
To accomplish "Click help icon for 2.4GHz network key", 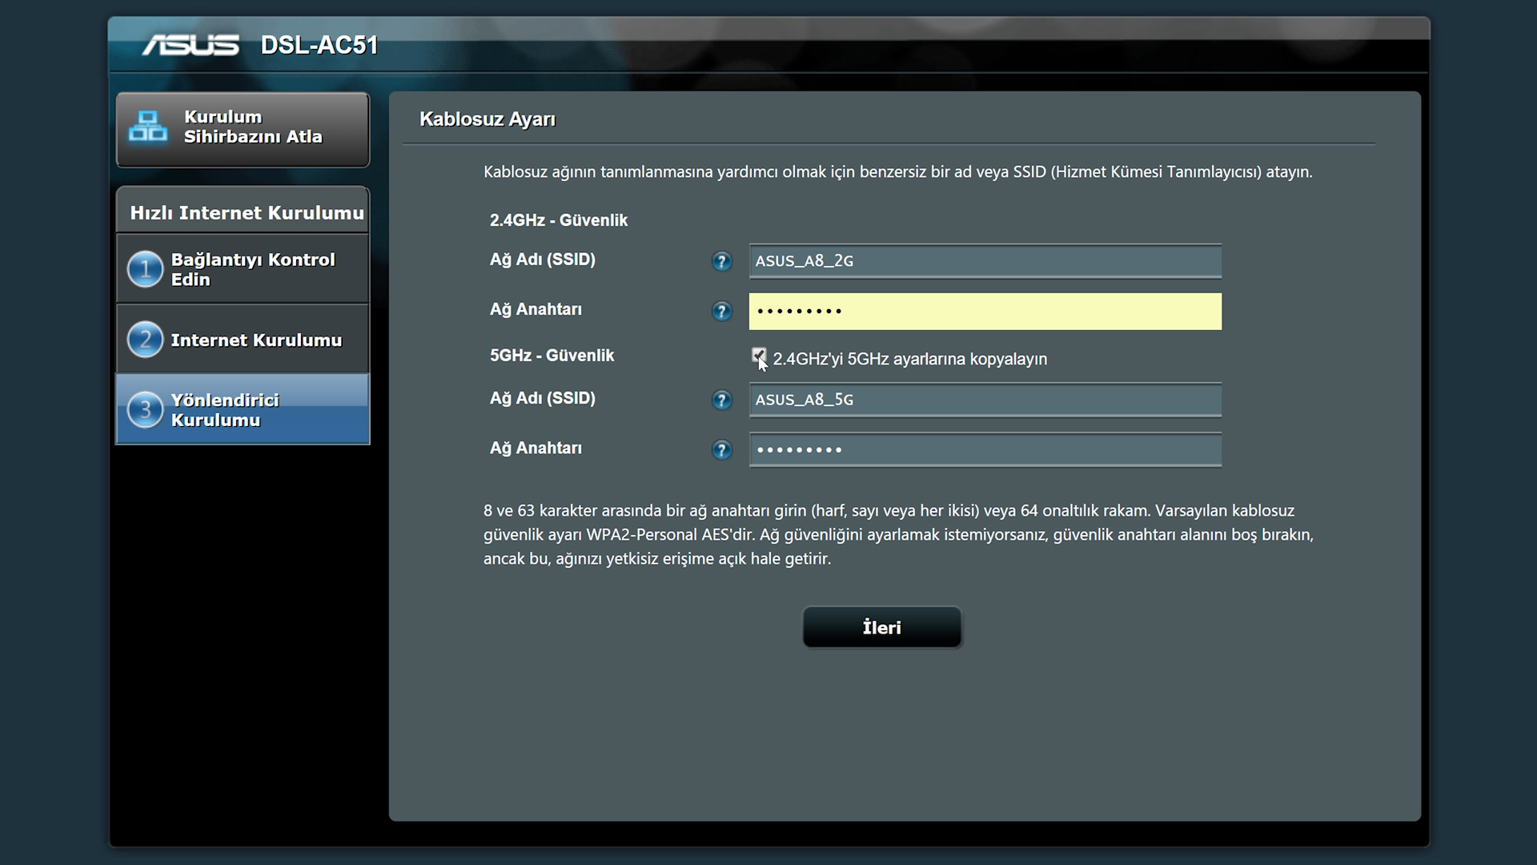I will (721, 311).
